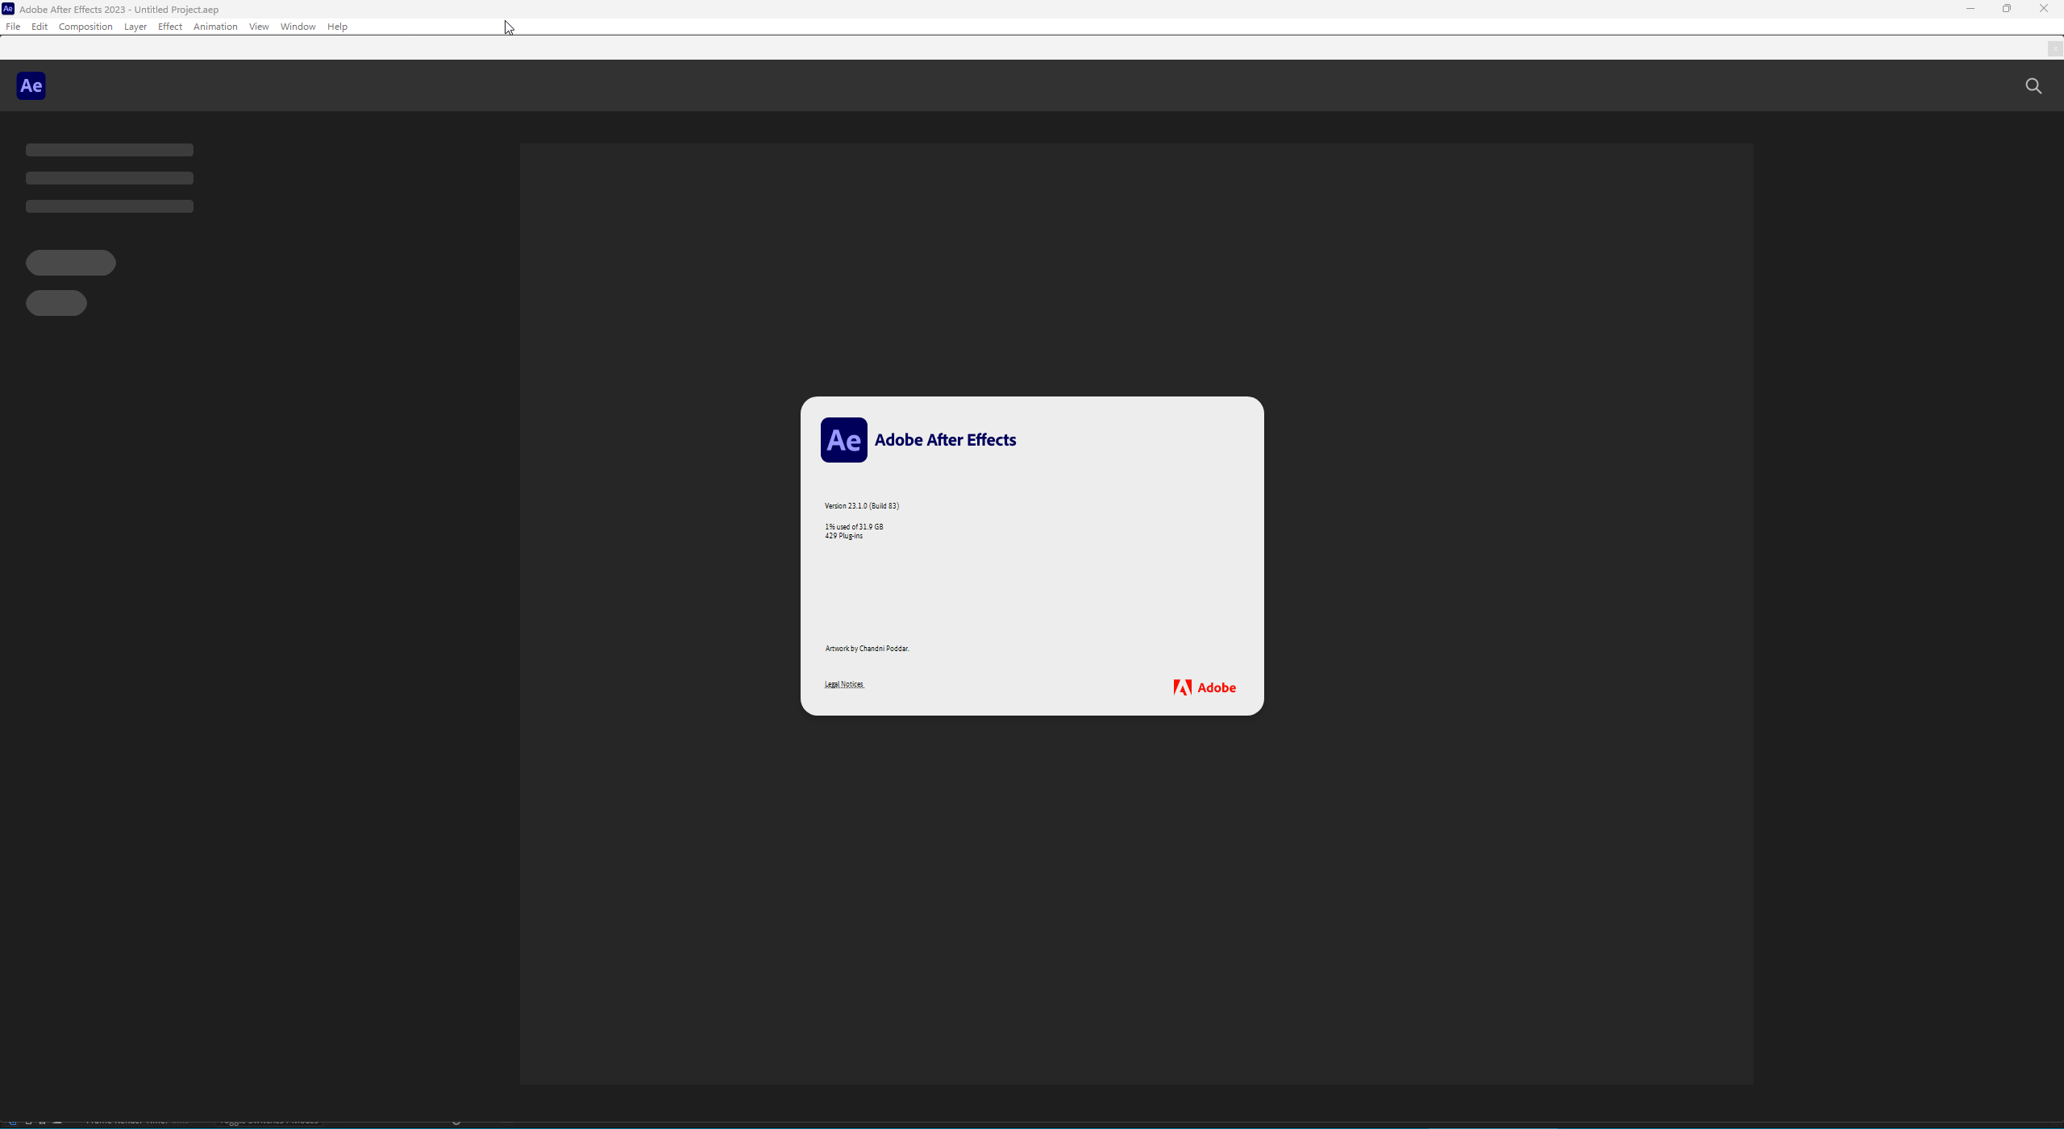
Task: Click the red Adobe logo in the dialog
Action: click(1205, 687)
